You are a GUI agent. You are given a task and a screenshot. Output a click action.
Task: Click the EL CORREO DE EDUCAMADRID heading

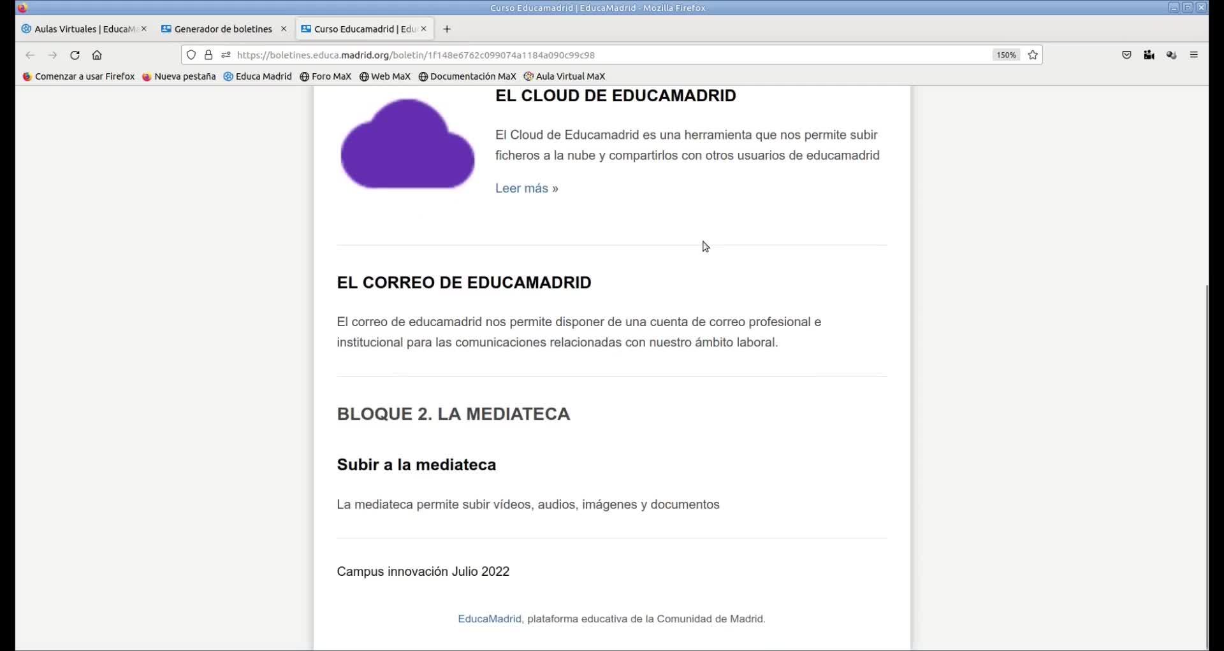click(464, 283)
